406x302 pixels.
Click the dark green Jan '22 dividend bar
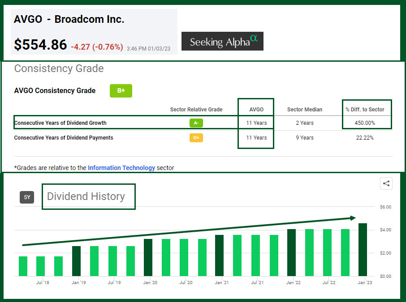pyautogui.click(x=291, y=252)
